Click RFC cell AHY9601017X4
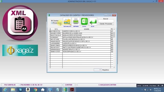Screen dimensions: 164x92 56,31
